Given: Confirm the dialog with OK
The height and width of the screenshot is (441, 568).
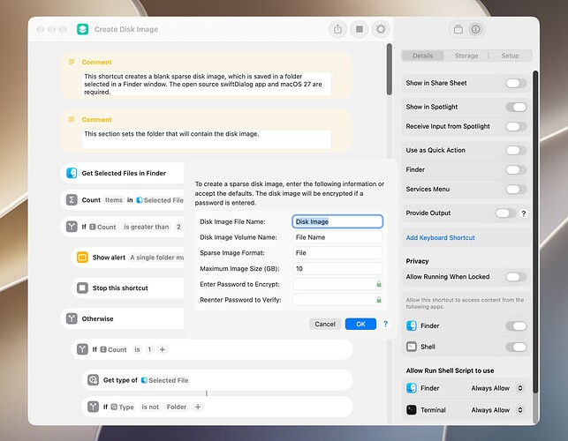Looking at the screenshot, I should pos(360,325).
